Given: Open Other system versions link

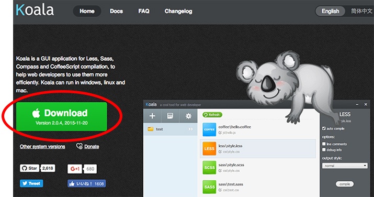Looking at the screenshot, I should coord(42,146).
